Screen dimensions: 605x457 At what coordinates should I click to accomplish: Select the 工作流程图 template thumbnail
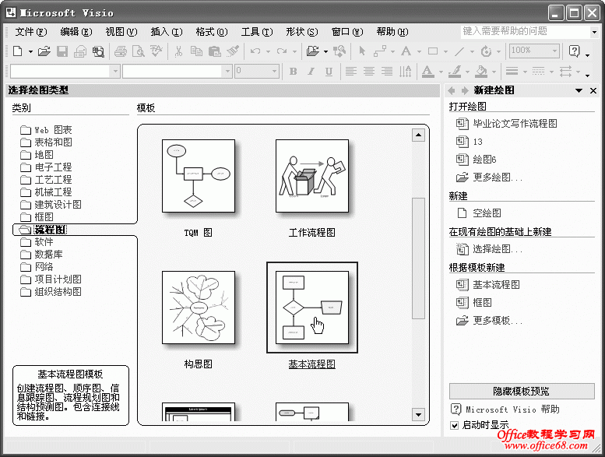pos(312,176)
